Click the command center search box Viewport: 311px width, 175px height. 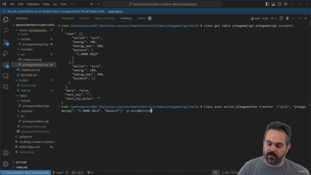click(162, 4)
